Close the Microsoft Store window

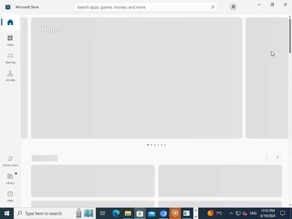tap(285, 5)
